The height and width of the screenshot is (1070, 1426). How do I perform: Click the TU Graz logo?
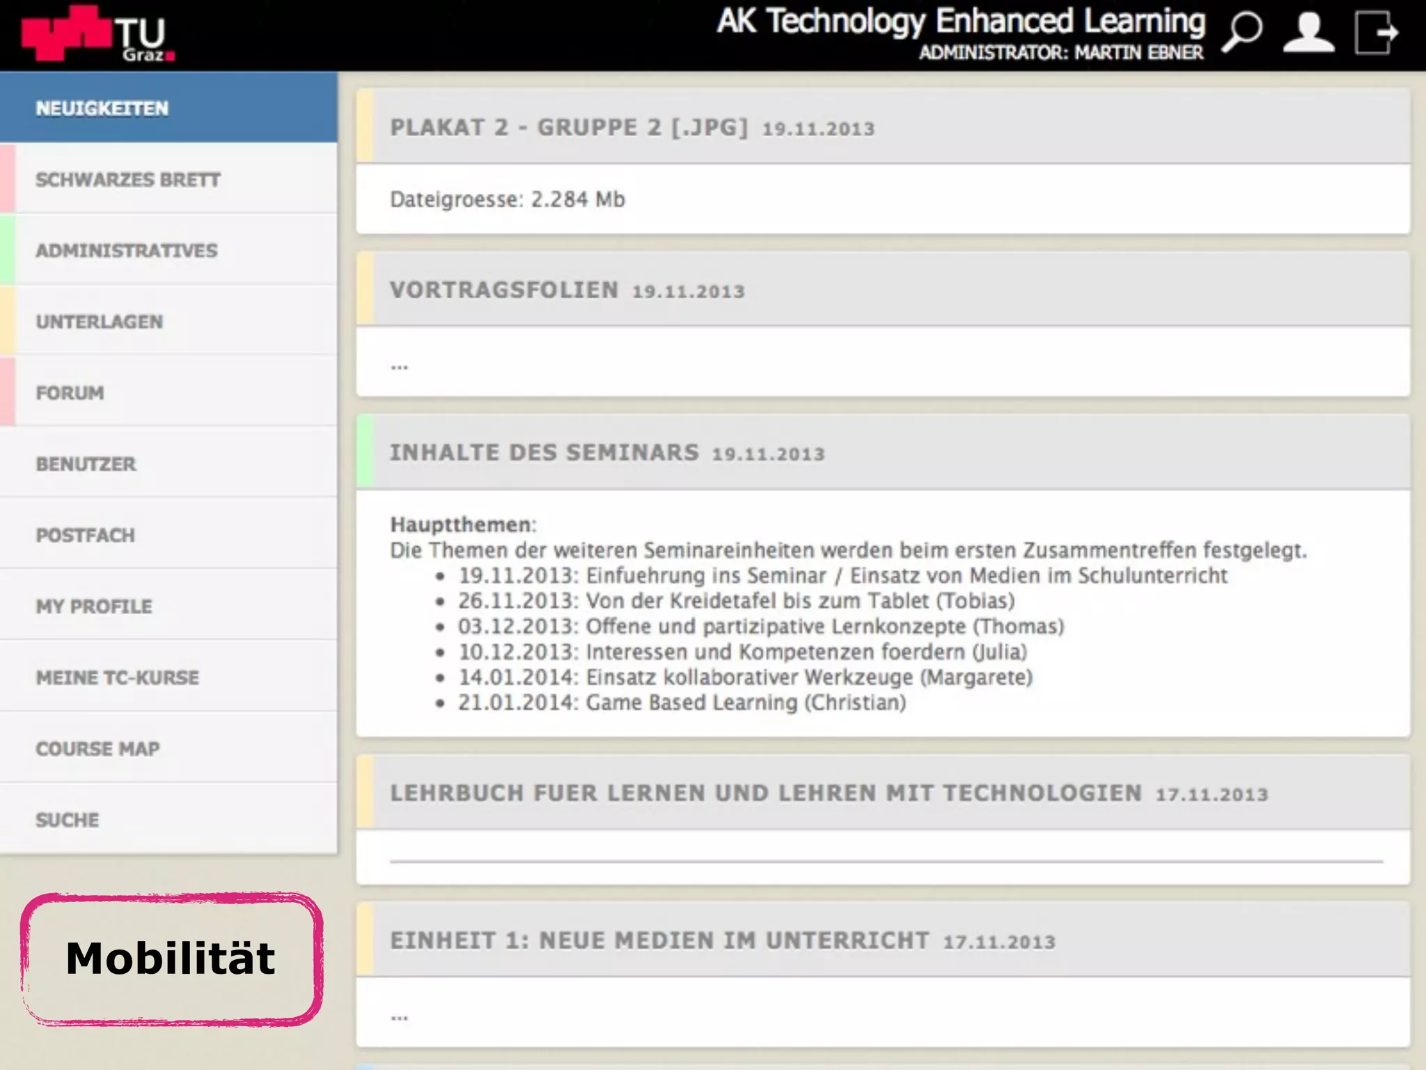(97, 33)
